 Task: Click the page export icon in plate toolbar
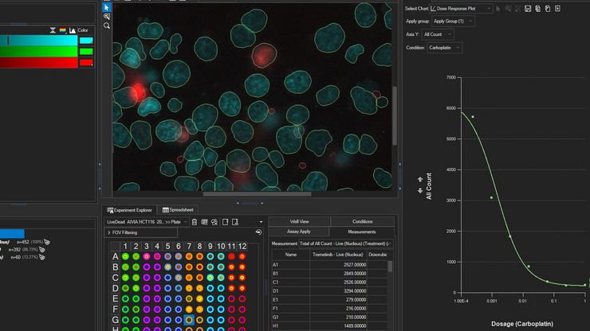pos(235,222)
